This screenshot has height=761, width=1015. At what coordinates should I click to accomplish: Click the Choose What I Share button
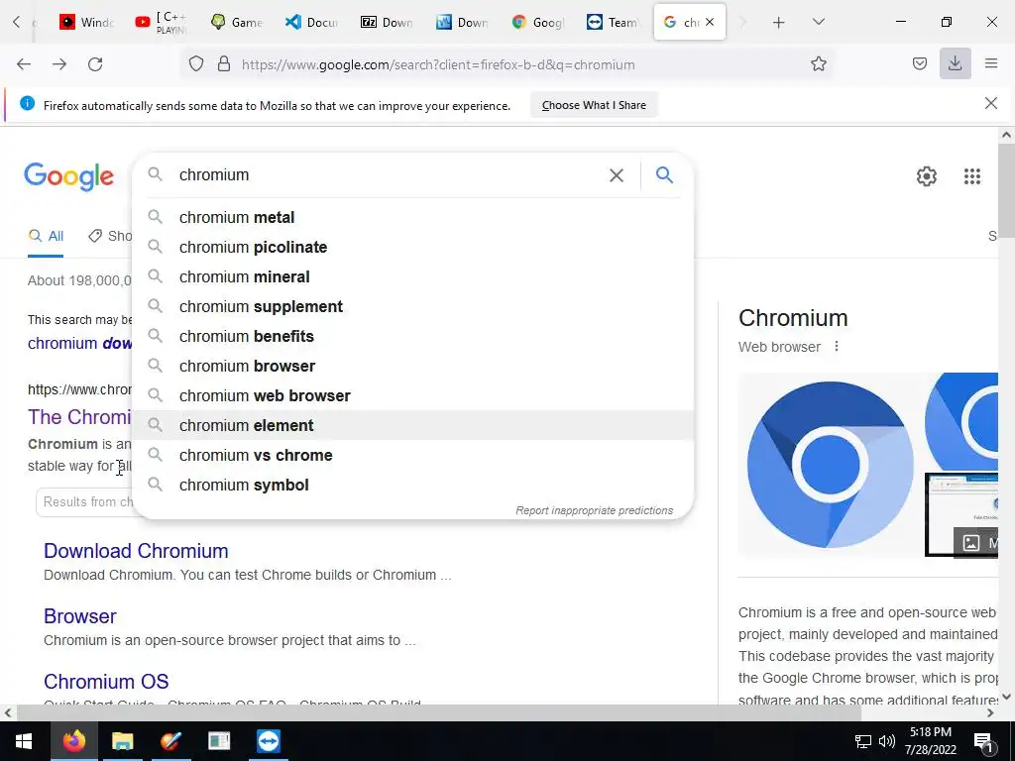[594, 105]
